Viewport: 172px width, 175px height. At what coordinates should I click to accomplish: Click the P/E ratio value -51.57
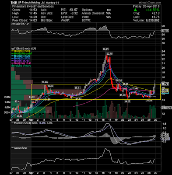pyautogui.click(x=74, y=10)
